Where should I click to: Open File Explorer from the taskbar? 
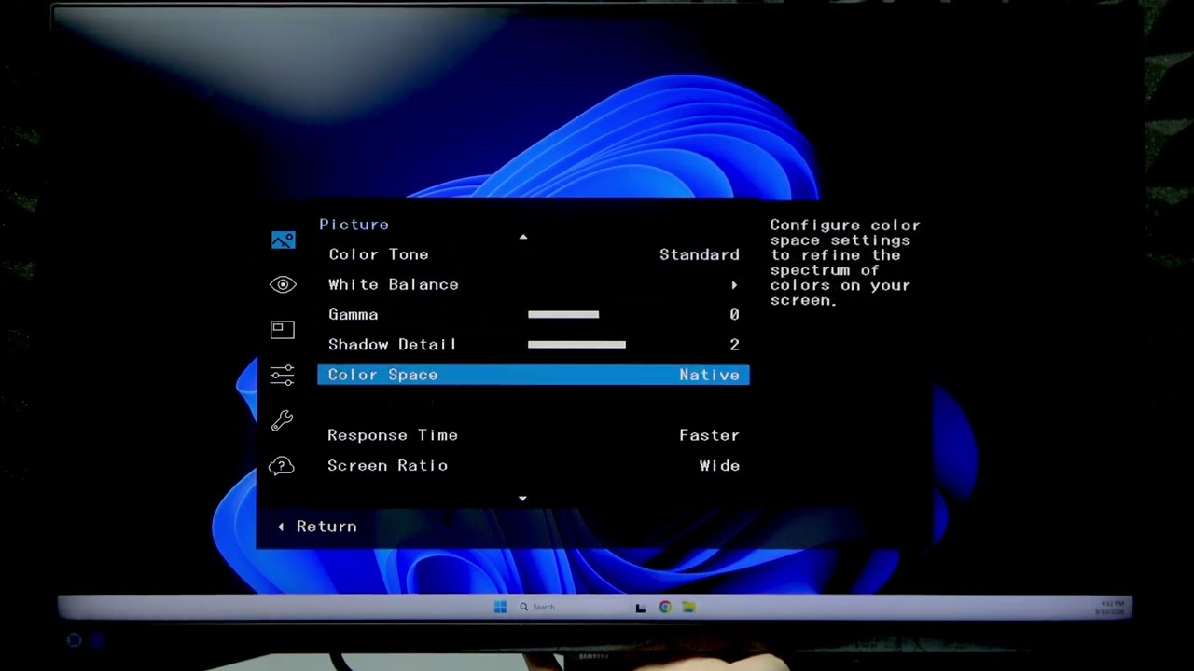tap(688, 607)
